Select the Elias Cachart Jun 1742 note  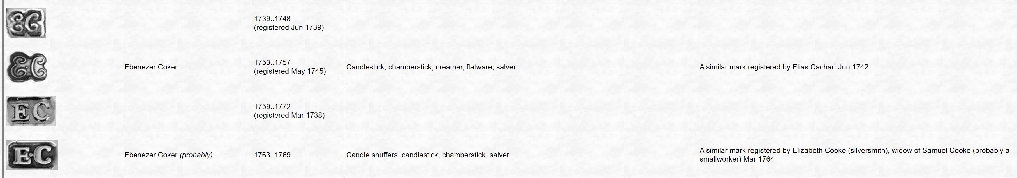point(830,67)
